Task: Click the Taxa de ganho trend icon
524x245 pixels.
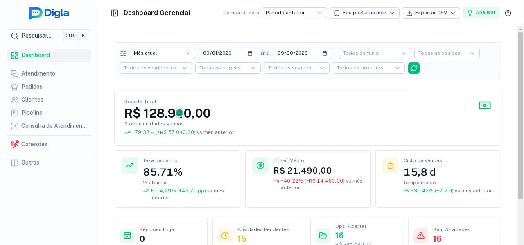Action: point(130,165)
